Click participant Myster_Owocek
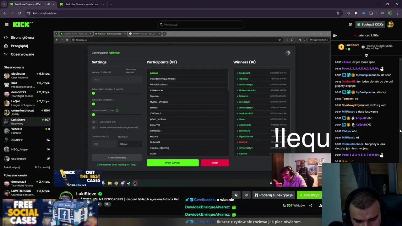The width and height of the screenshot is (402, 226). [159, 102]
